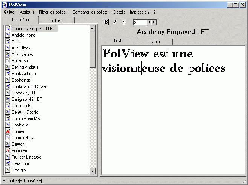Image resolution: width=248 pixels, height=185 pixels.
Task: Select the Courier New font
Action: 23,138
